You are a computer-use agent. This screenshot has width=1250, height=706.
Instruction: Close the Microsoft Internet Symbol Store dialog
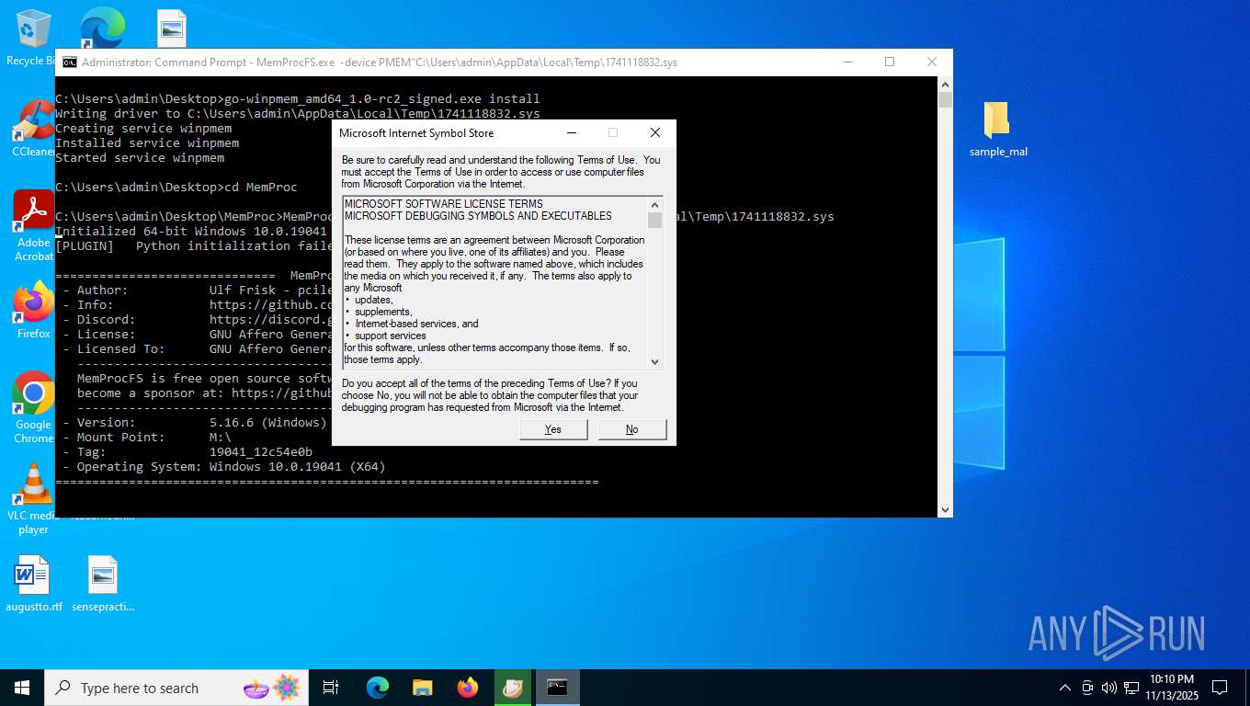click(x=654, y=132)
